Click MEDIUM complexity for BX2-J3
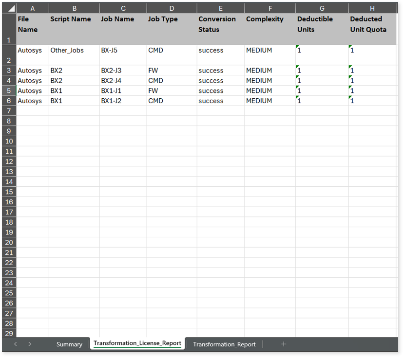403x357 pixels. click(x=270, y=70)
